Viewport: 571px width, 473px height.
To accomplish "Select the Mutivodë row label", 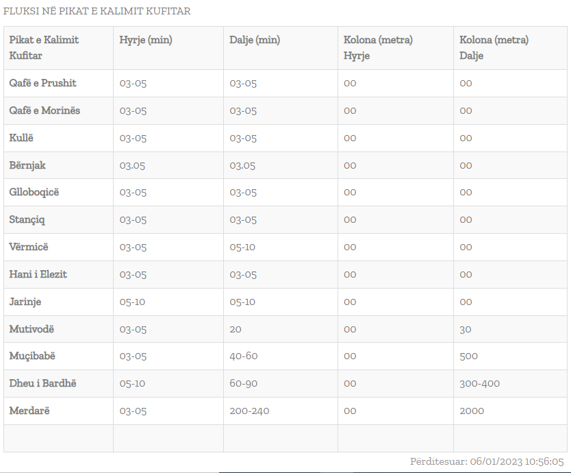I will coord(31,329).
